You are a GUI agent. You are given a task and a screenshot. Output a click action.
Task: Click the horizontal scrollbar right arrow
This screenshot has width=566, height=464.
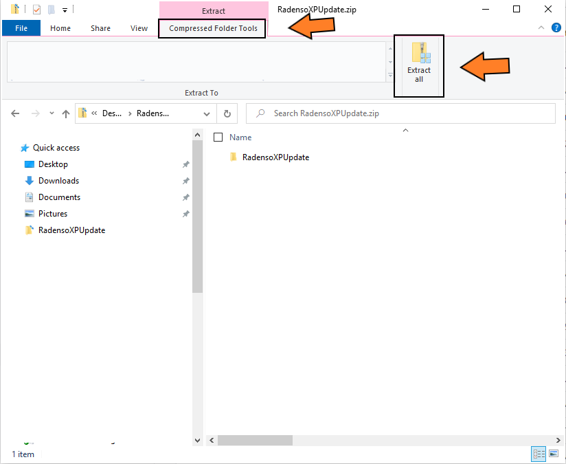pos(558,440)
